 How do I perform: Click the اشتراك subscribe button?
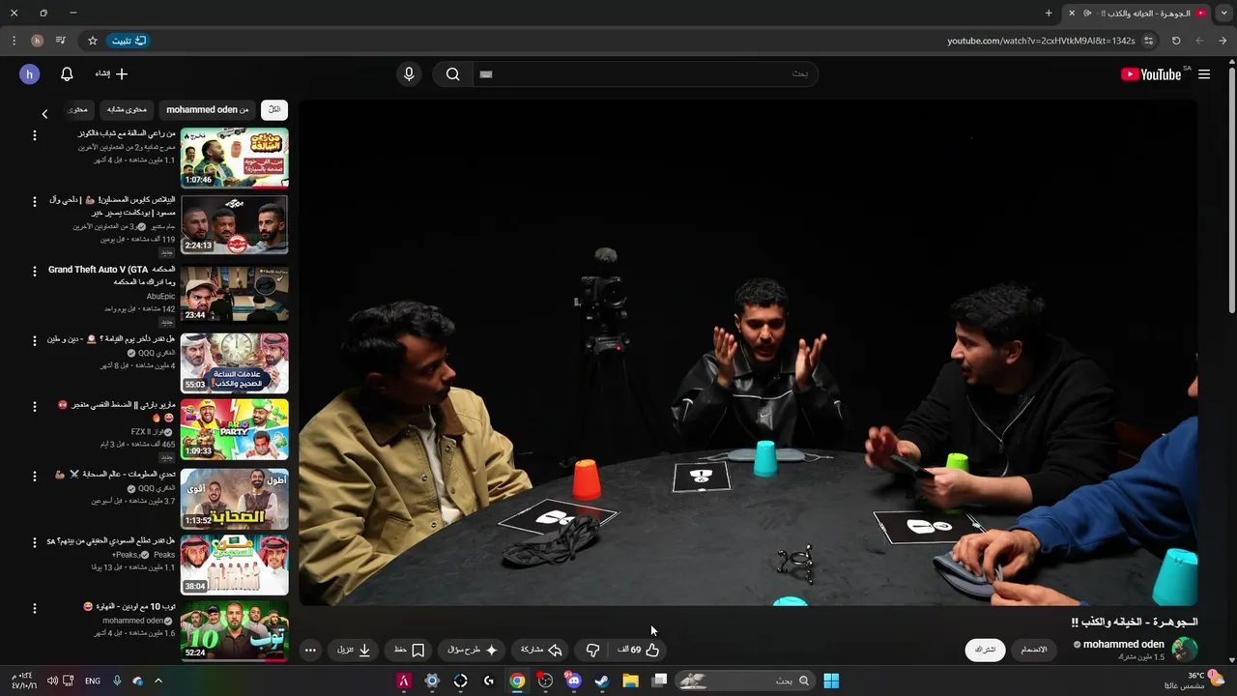pos(985,650)
